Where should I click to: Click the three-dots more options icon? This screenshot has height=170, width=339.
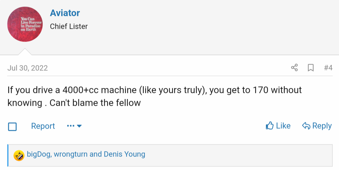71,126
